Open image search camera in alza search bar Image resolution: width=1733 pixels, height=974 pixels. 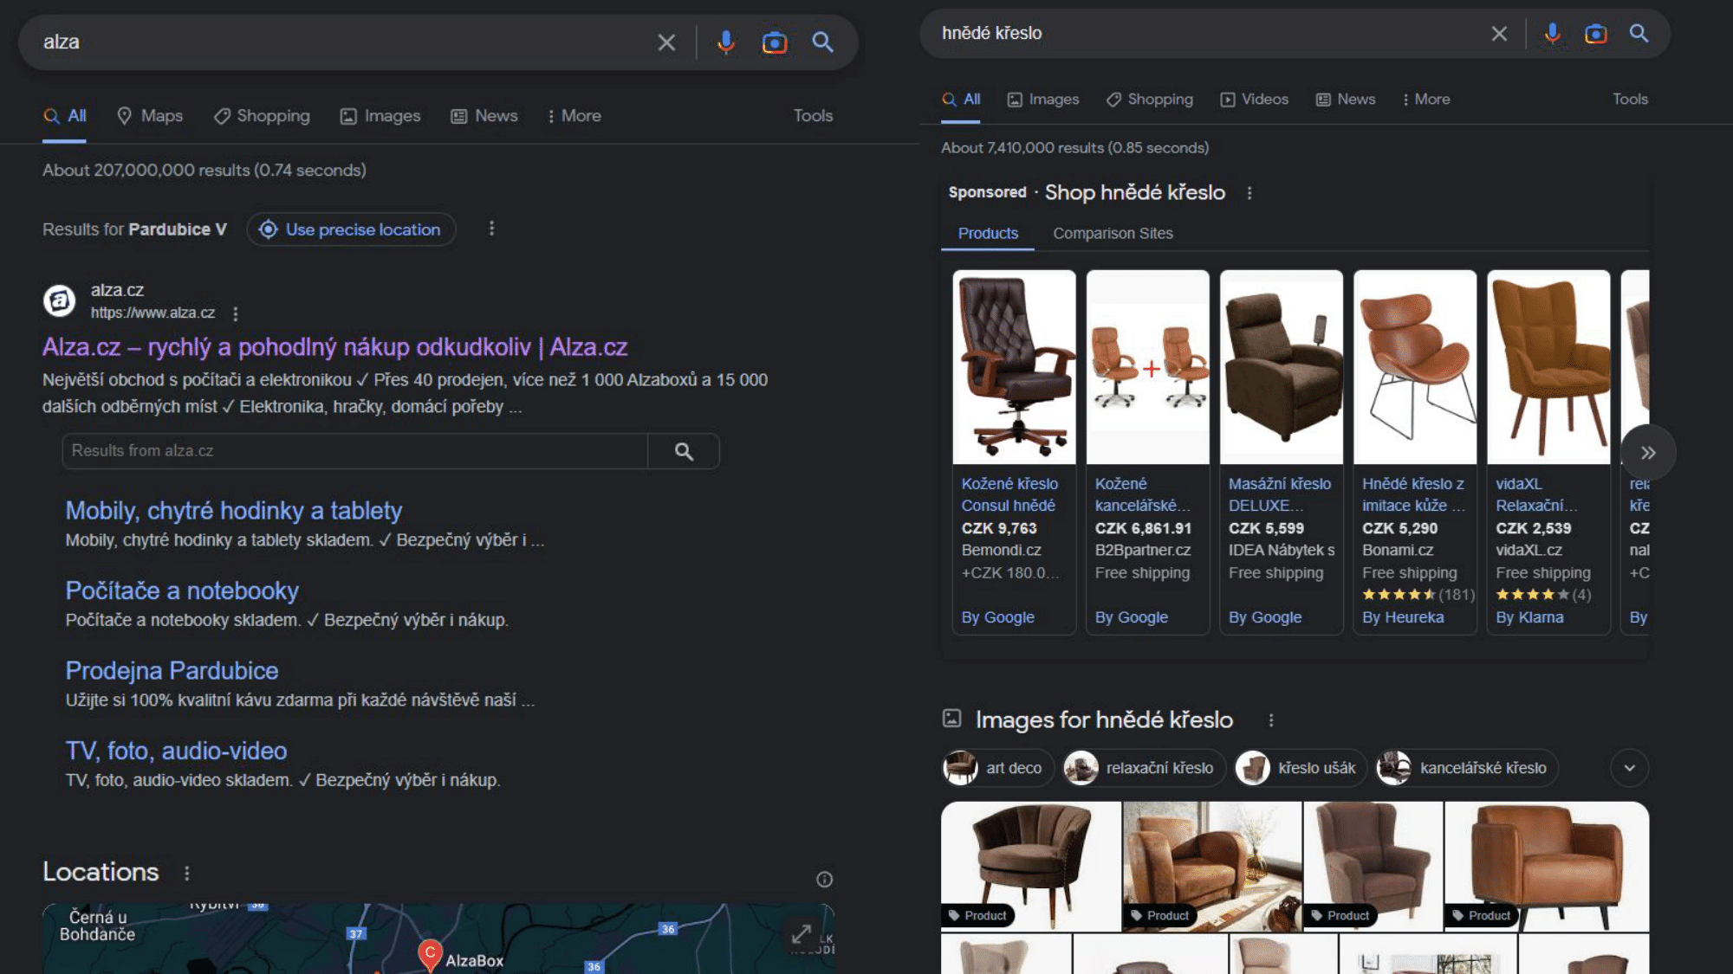(x=775, y=42)
